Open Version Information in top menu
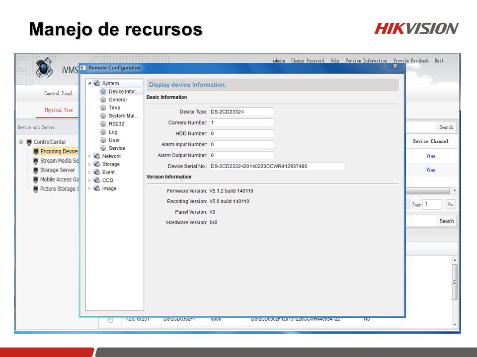The height and width of the screenshot is (357, 477). coord(366,60)
